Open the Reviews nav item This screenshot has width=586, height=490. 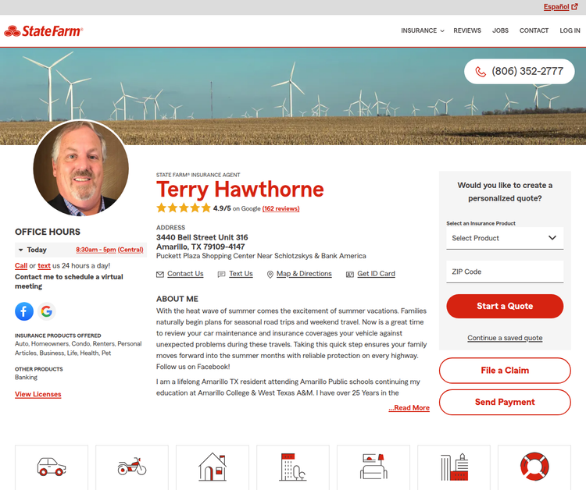[467, 30]
